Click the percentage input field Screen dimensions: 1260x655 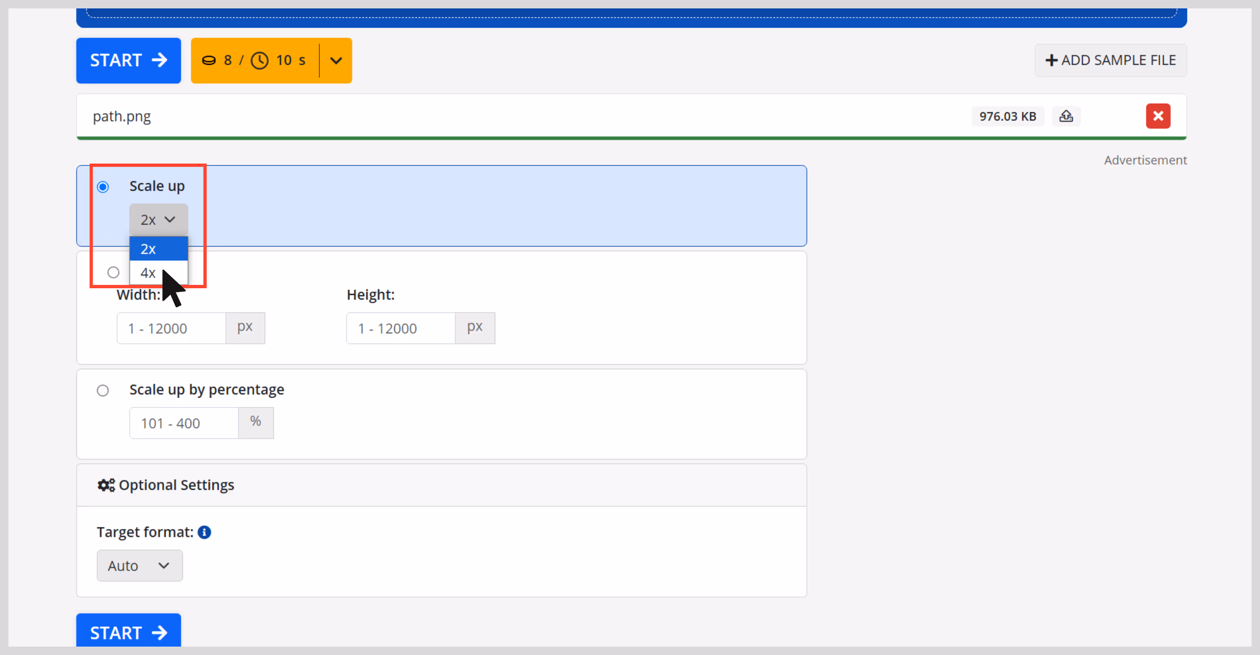184,423
